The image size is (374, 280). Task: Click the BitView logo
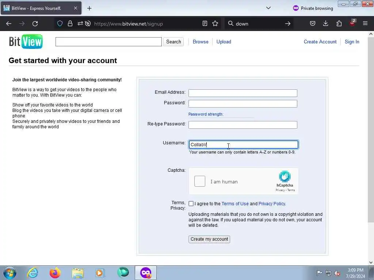point(26,42)
